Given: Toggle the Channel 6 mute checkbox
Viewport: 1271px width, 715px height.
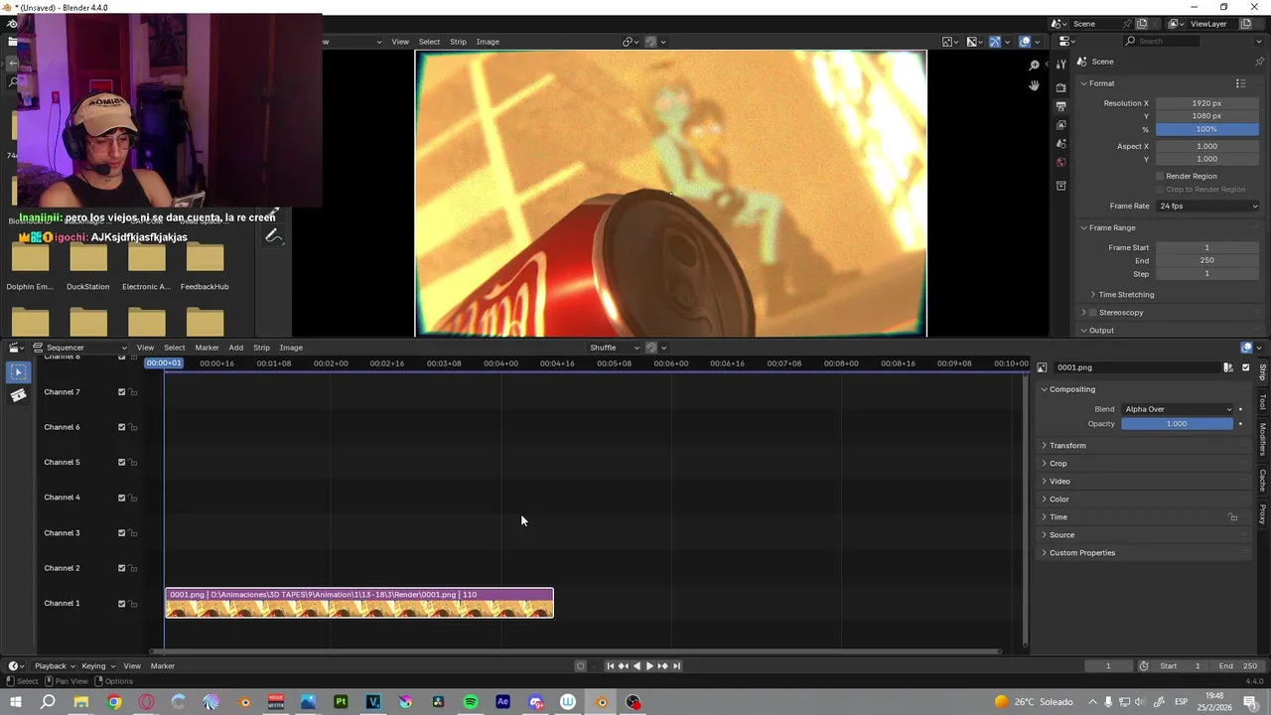Looking at the screenshot, I should (122, 427).
